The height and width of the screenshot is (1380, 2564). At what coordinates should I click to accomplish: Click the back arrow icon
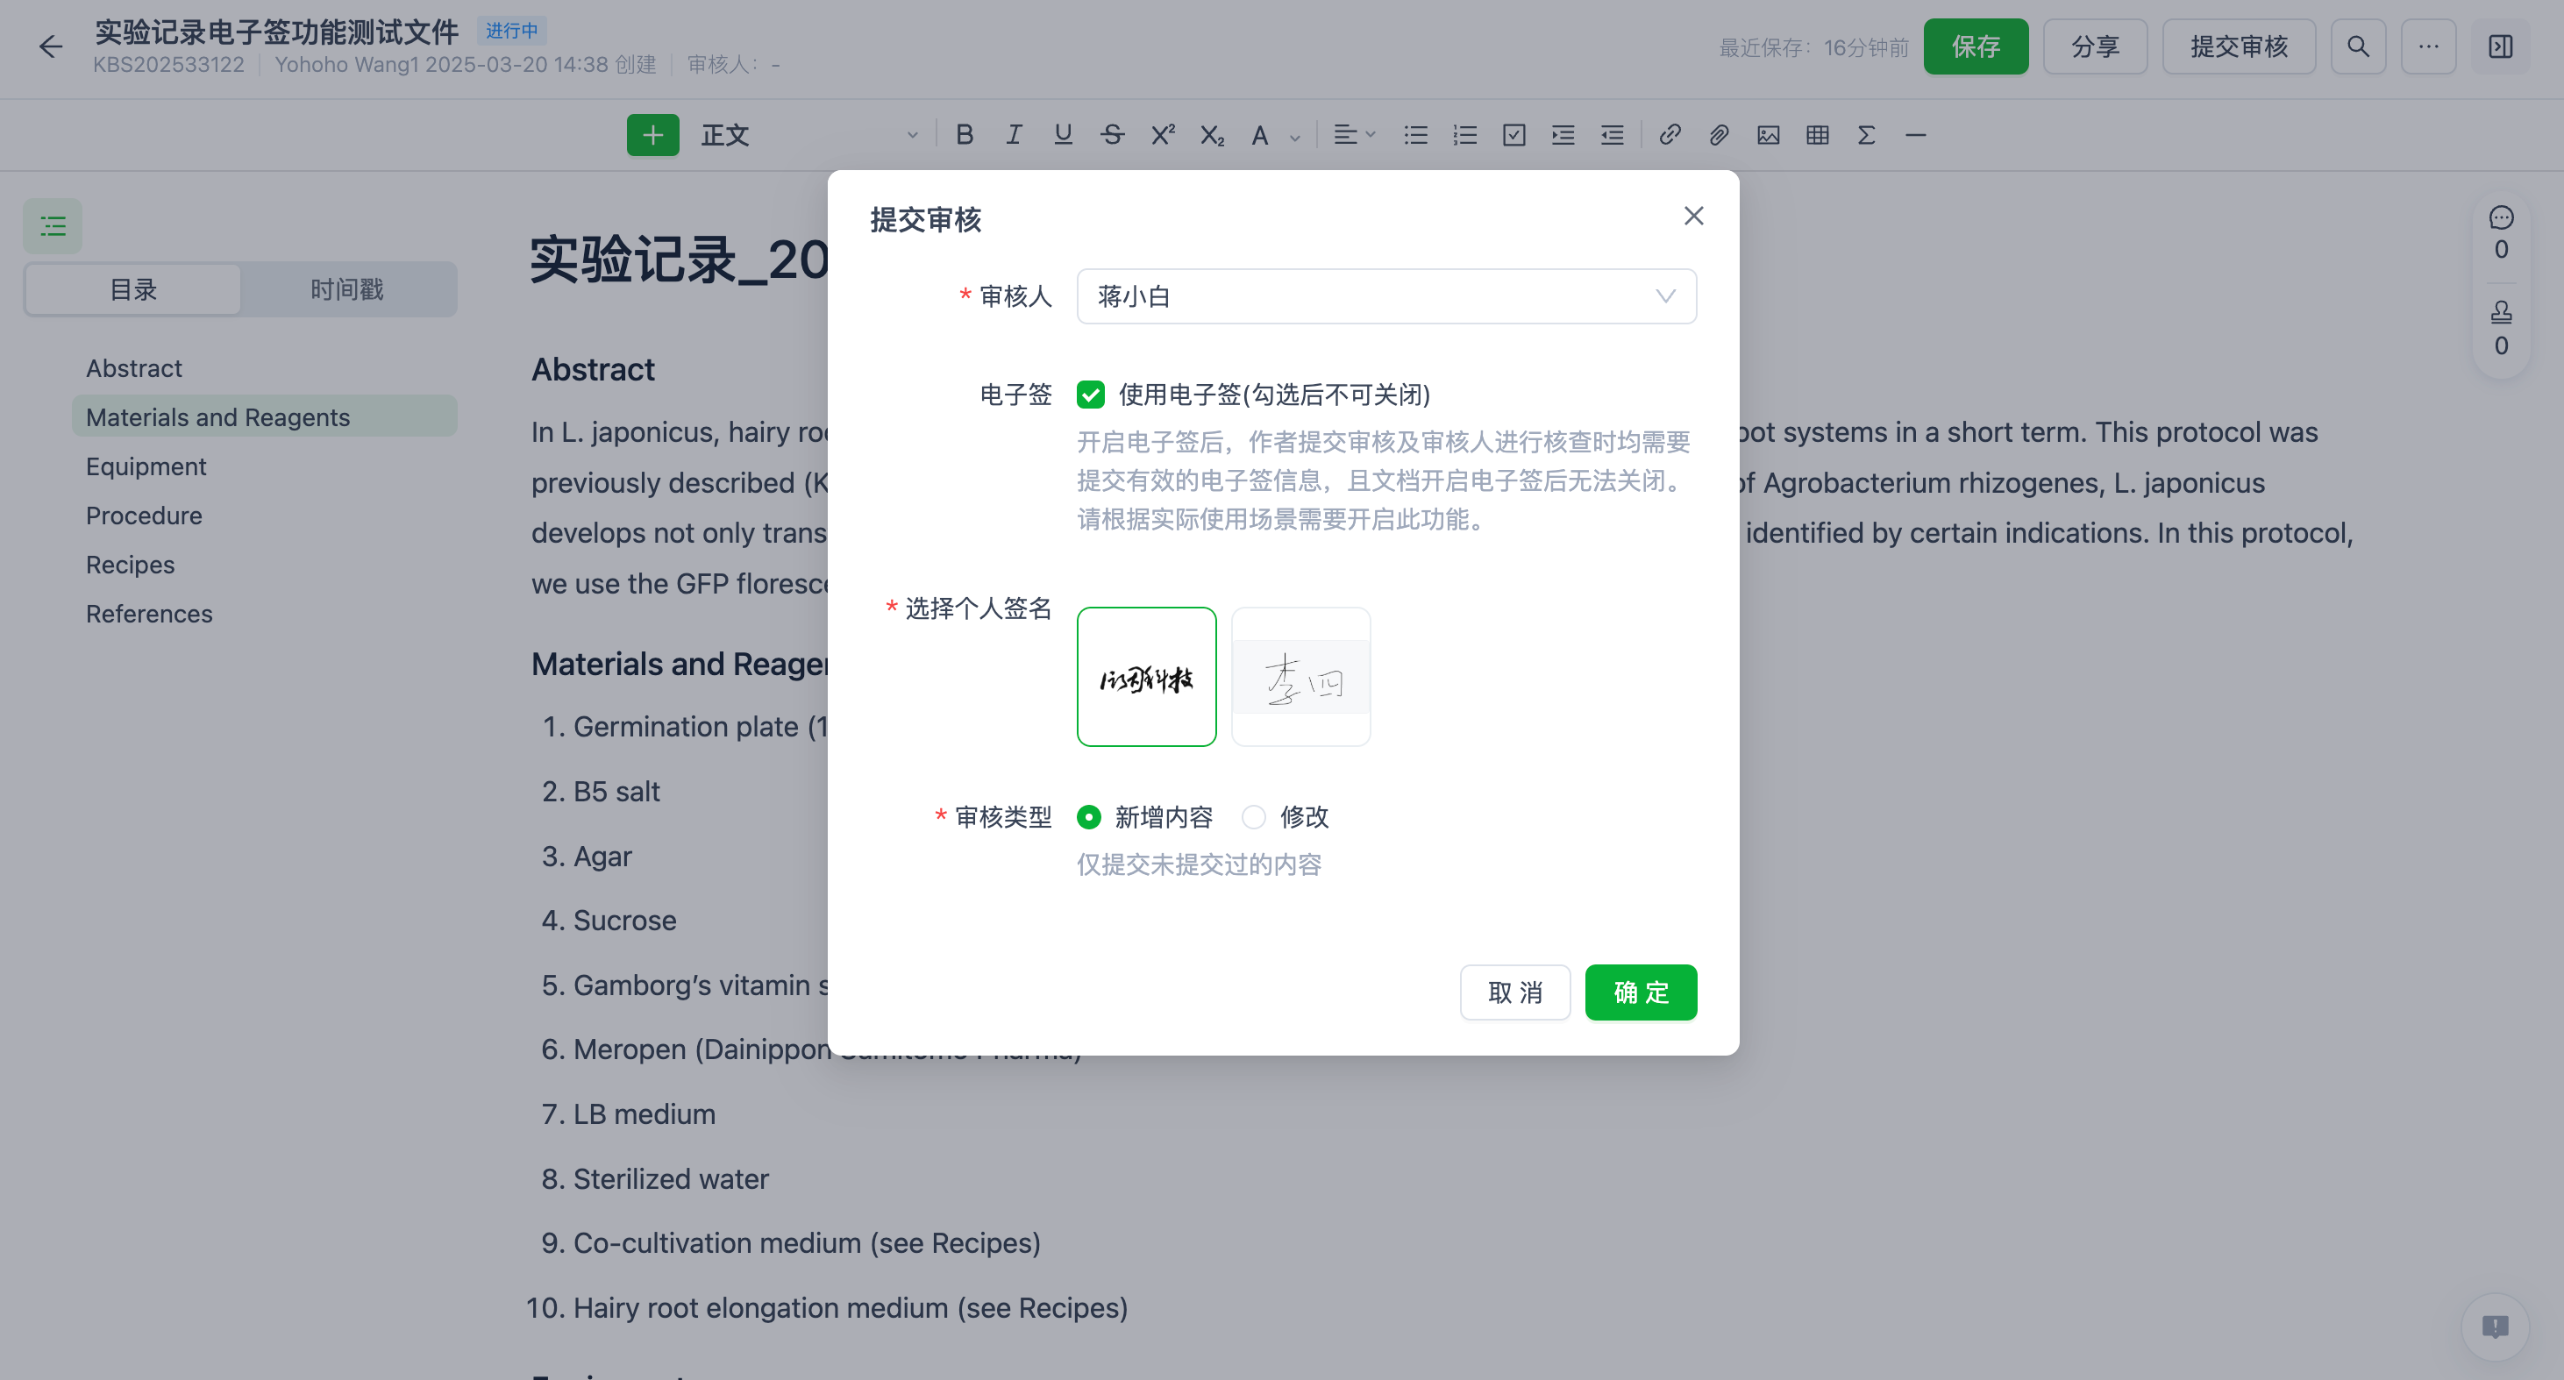[51, 46]
